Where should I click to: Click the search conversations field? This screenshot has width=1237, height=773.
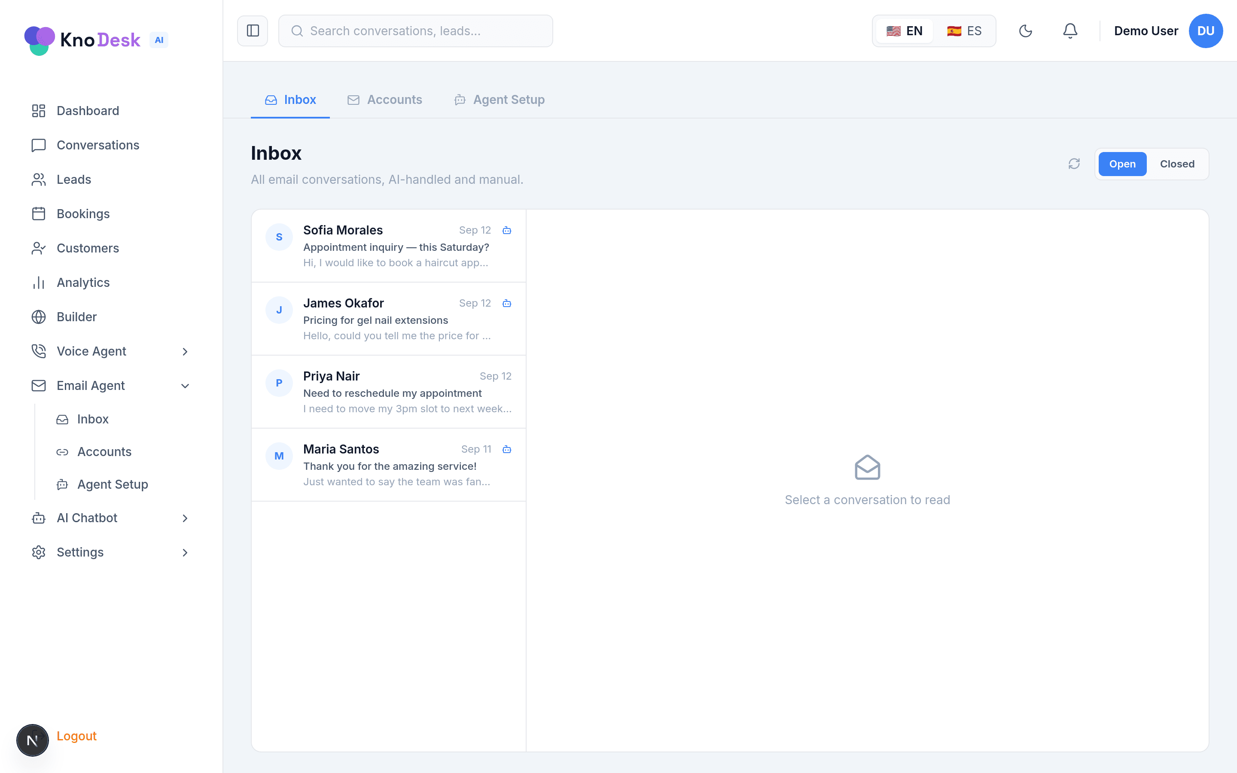(416, 30)
